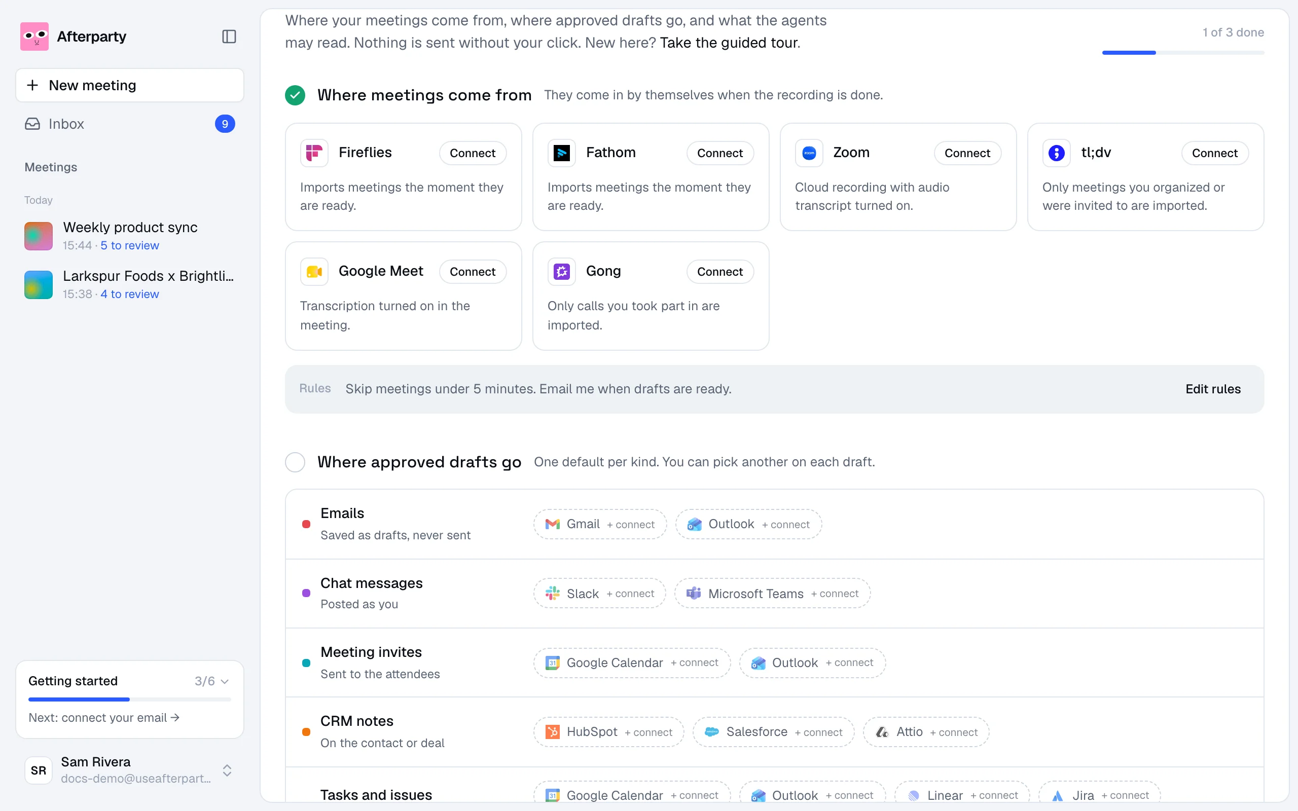Connect Gong as meeting source
The width and height of the screenshot is (1298, 811).
(720, 272)
